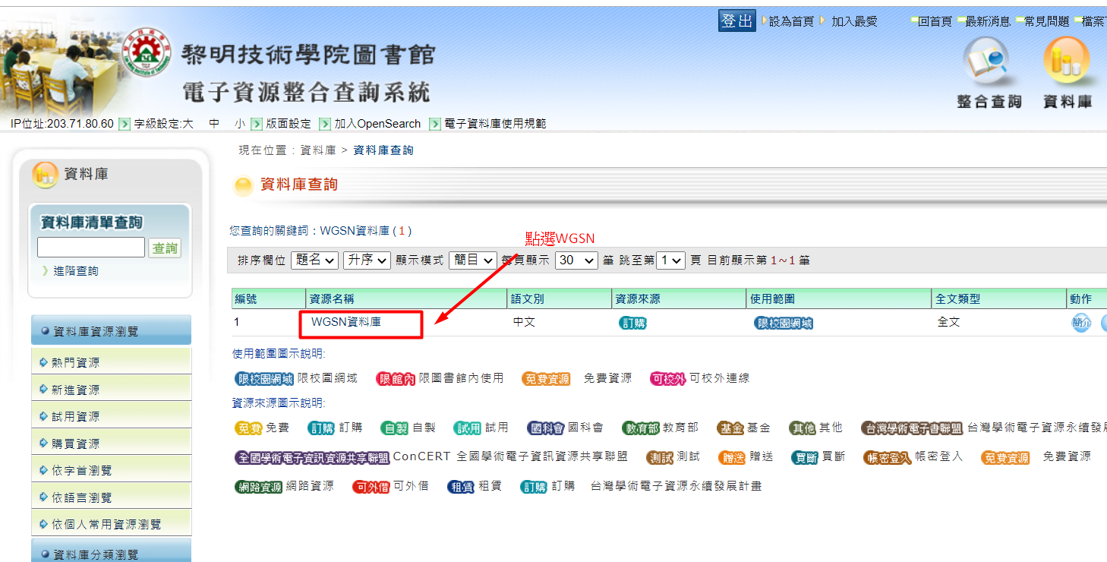This screenshot has width=1107, height=562.
Task: Click the 教育部 legend badge
Action: 641,428
